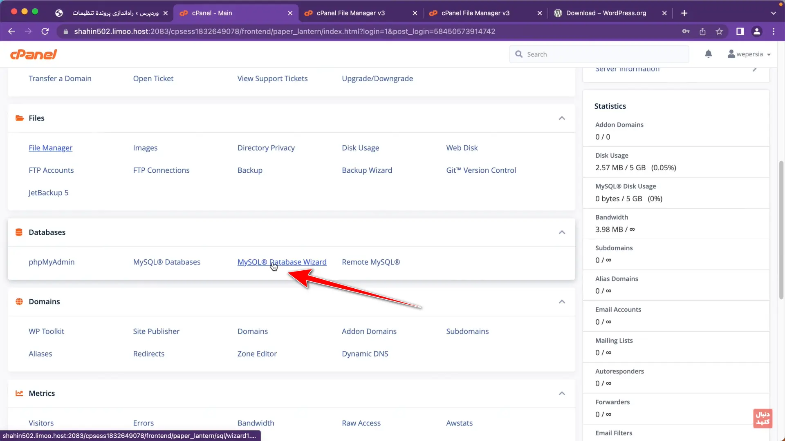
Task: Collapse the Metrics section
Action: (562, 393)
